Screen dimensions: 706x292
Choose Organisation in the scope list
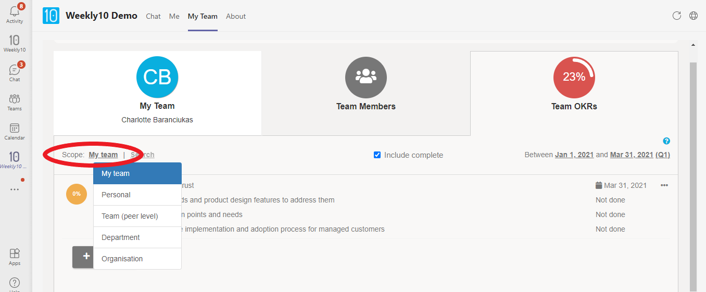(x=137, y=259)
